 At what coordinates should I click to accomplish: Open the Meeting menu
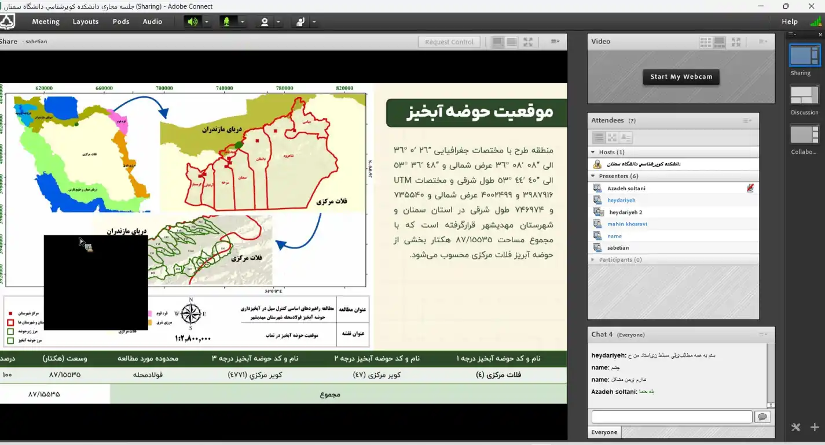click(x=46, y=21)
